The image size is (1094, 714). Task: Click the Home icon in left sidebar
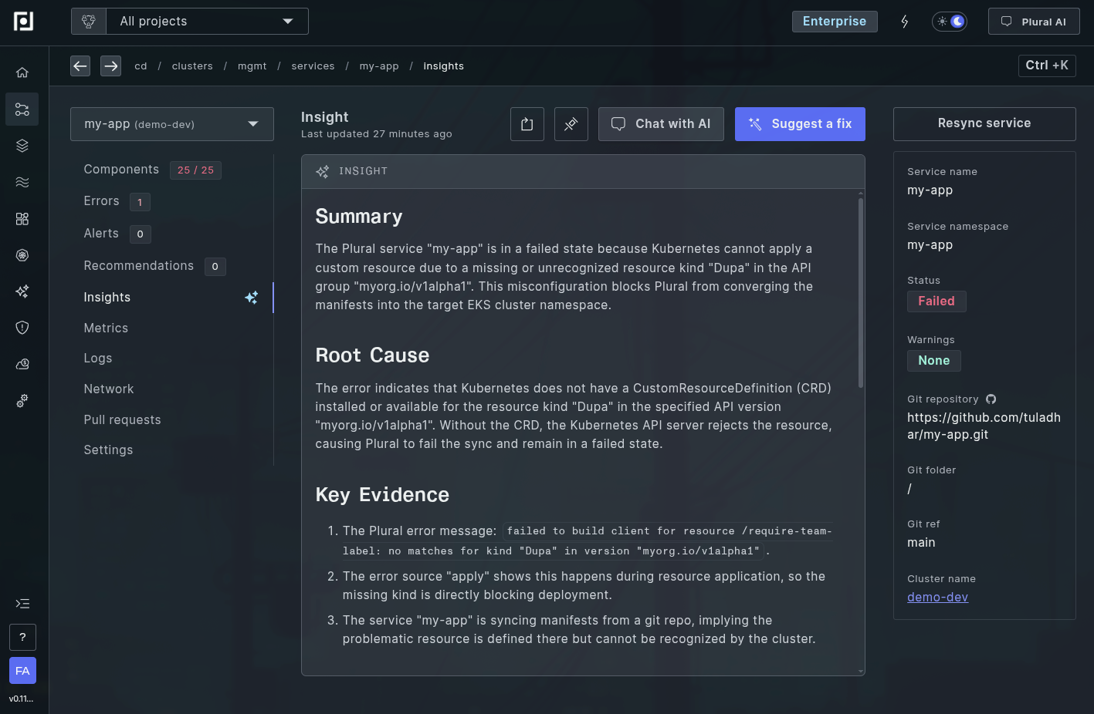[x=22, y=72]
